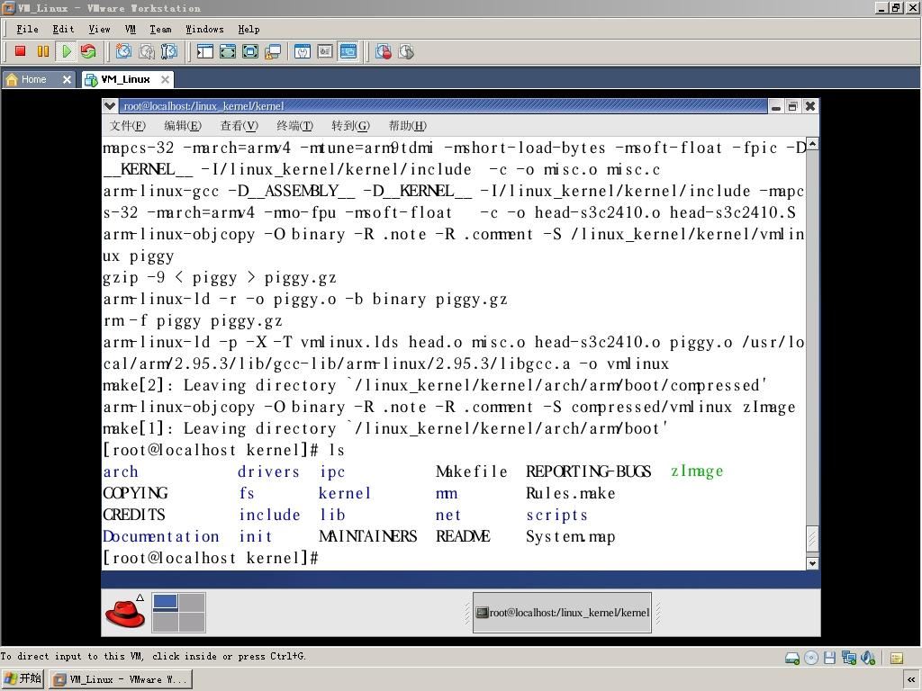The height and width of the screenshot is (691, 922).
Task: Open the terminal 查看(V) menu
Action: coord(239,126)
